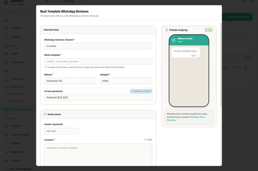Toggle the sidebar panel icon in header
This screenshot has height=171, width=258.
coord(46,2)
